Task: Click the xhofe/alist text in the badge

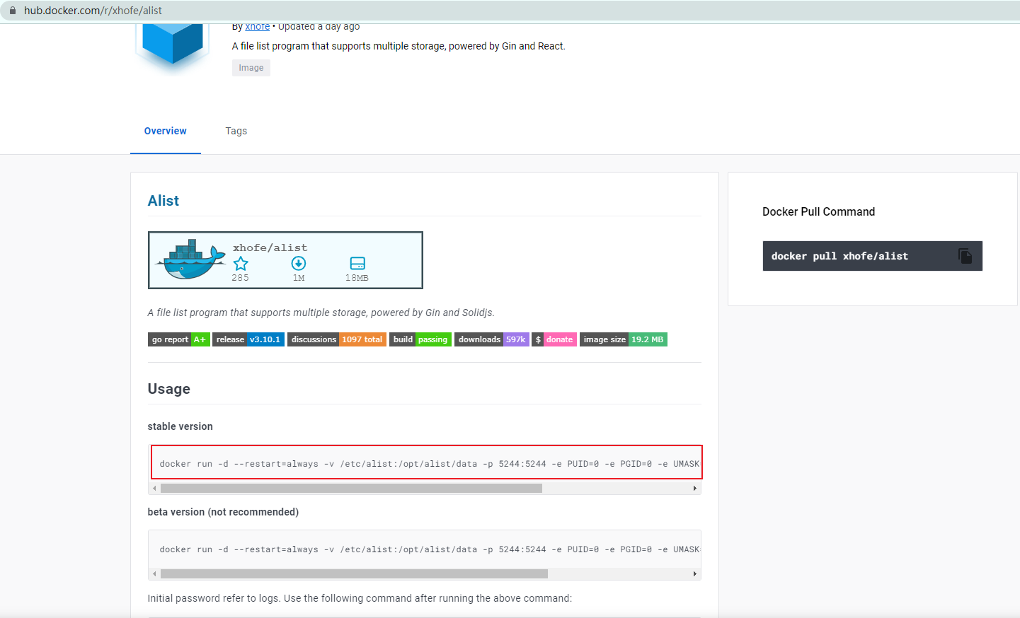Action: (x=270, y=247)
